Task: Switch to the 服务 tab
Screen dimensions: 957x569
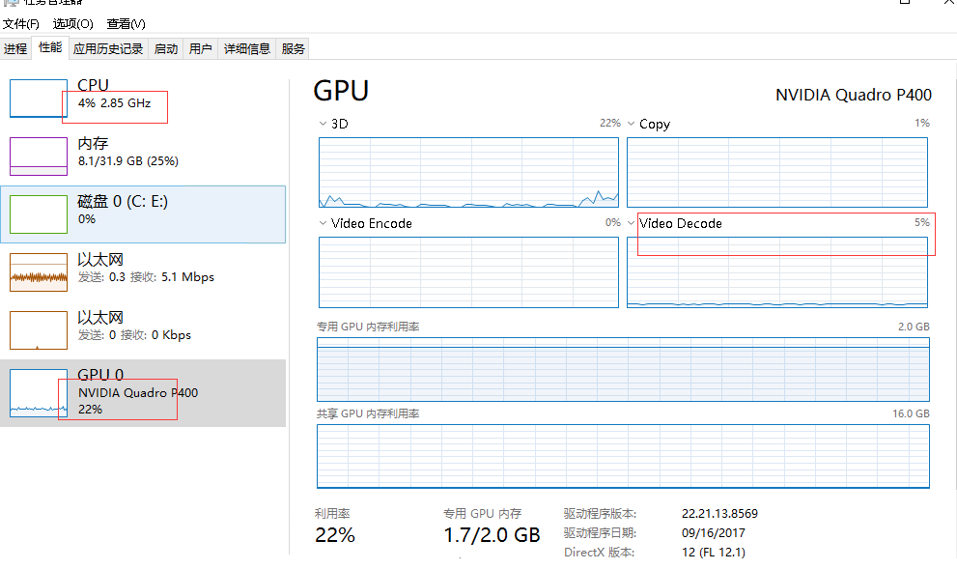Action: 294,48
